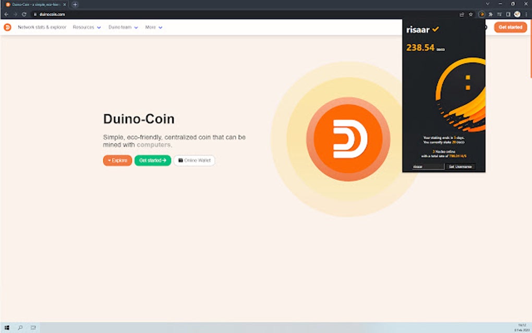Focus the duinocoin.com address bar
Screen dimensions: 532x333
click(244, 14)
